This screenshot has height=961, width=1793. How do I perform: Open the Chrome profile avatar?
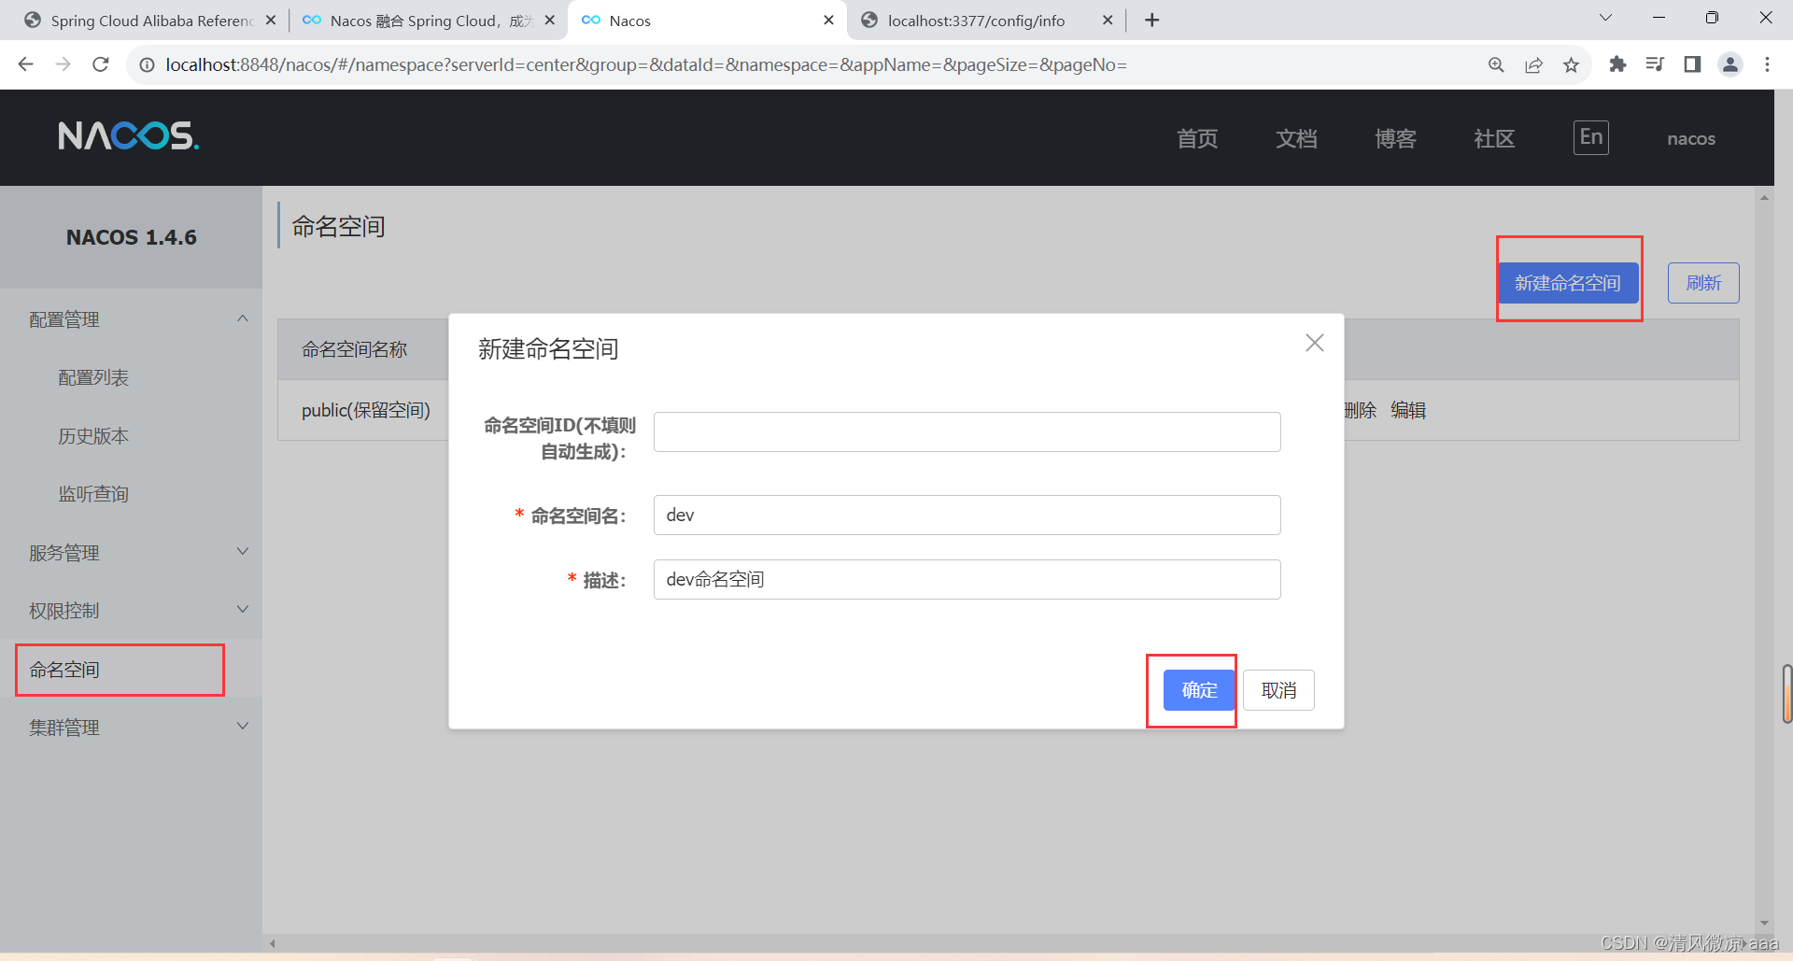(x=1729, y=64)
